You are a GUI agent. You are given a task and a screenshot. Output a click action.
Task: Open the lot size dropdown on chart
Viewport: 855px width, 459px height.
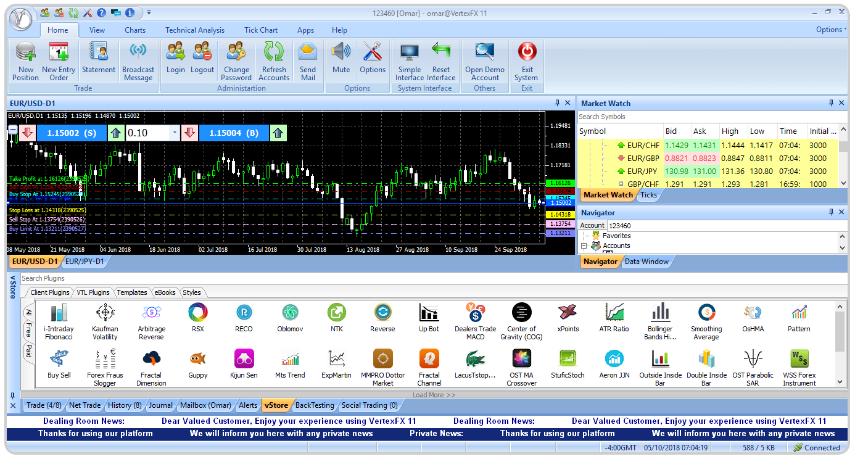tap(175, 133)
